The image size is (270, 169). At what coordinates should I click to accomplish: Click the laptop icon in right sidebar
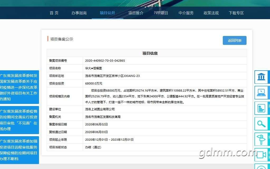click(262, 92)
